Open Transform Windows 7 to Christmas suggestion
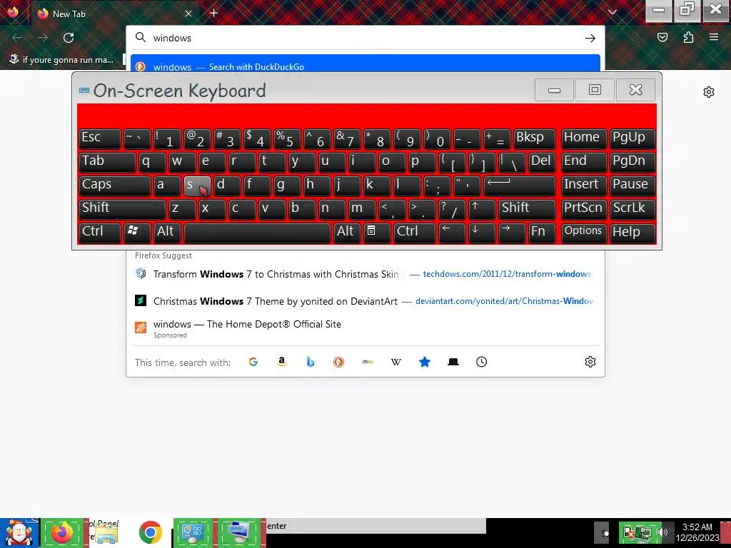Viewport: 731px width, 548px height. point(365,274)
